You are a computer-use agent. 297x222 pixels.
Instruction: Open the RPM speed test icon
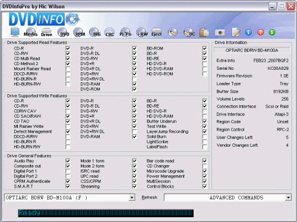pos(79,32)
